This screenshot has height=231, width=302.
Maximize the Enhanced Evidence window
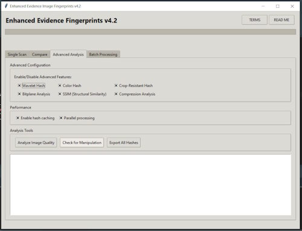point(278,6)
